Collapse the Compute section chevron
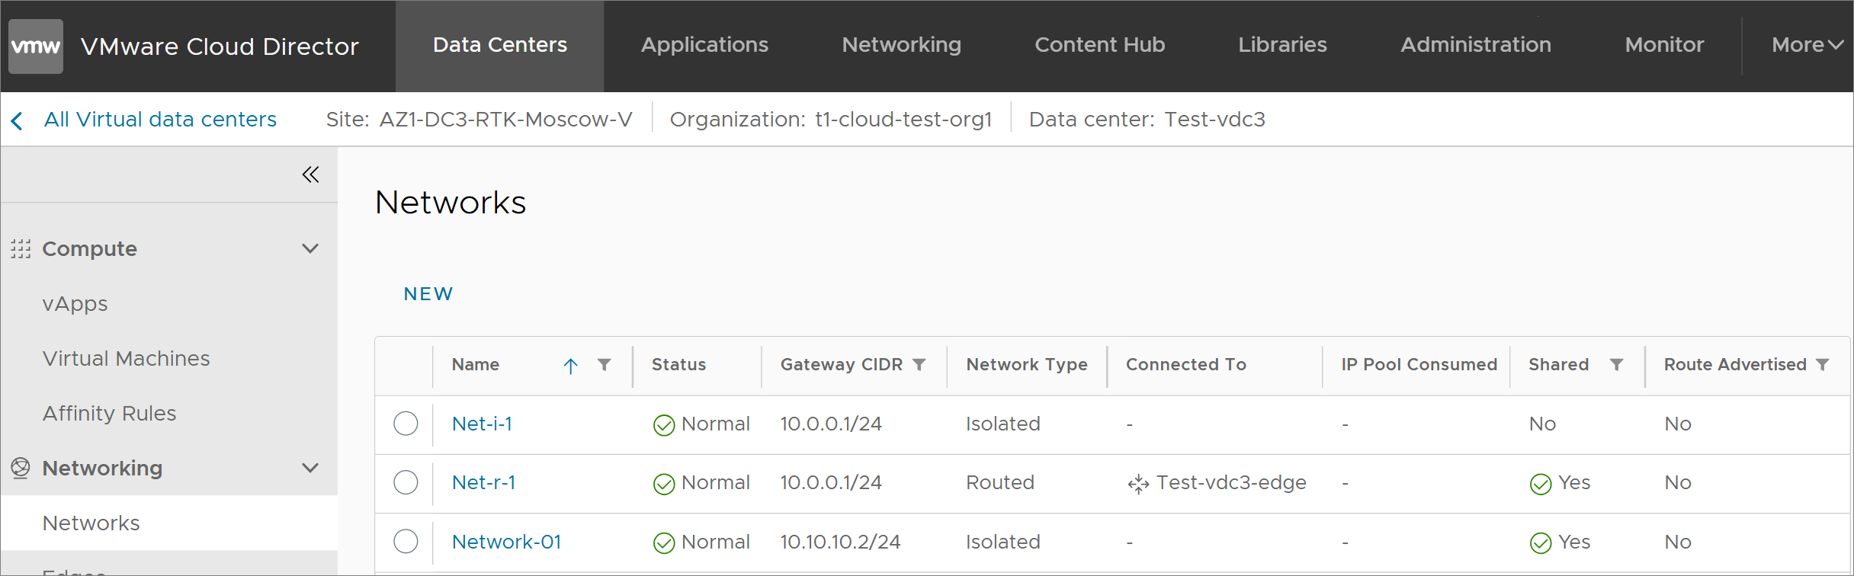This screenshot has width=1854, height=576. [x=310, y=249]
